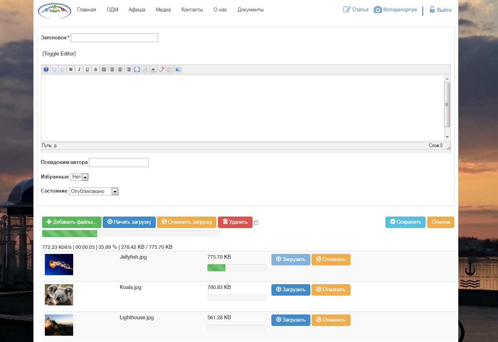The height and width of the screenshot is (342, 498).
Task: Click the Псевдоним автора input field
Action: pos(119,162)
